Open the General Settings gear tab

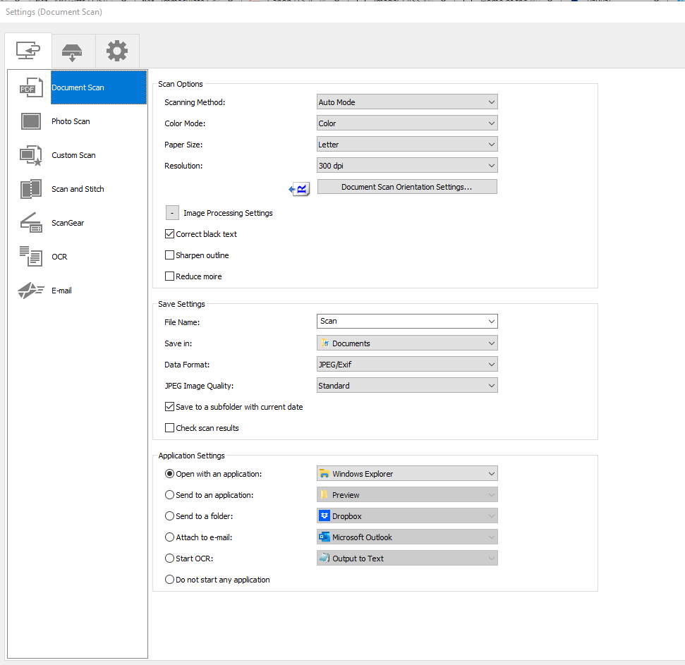tap(117, 51)
